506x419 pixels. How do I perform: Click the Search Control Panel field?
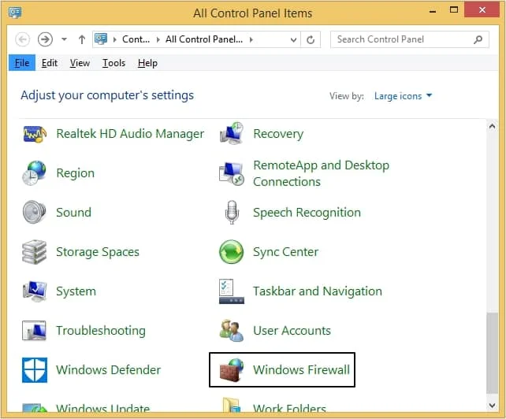tap(400, 39)
